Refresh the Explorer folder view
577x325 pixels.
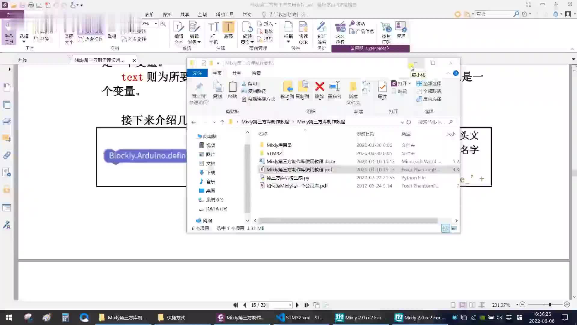pyautogui.click(x=409, y=122)
